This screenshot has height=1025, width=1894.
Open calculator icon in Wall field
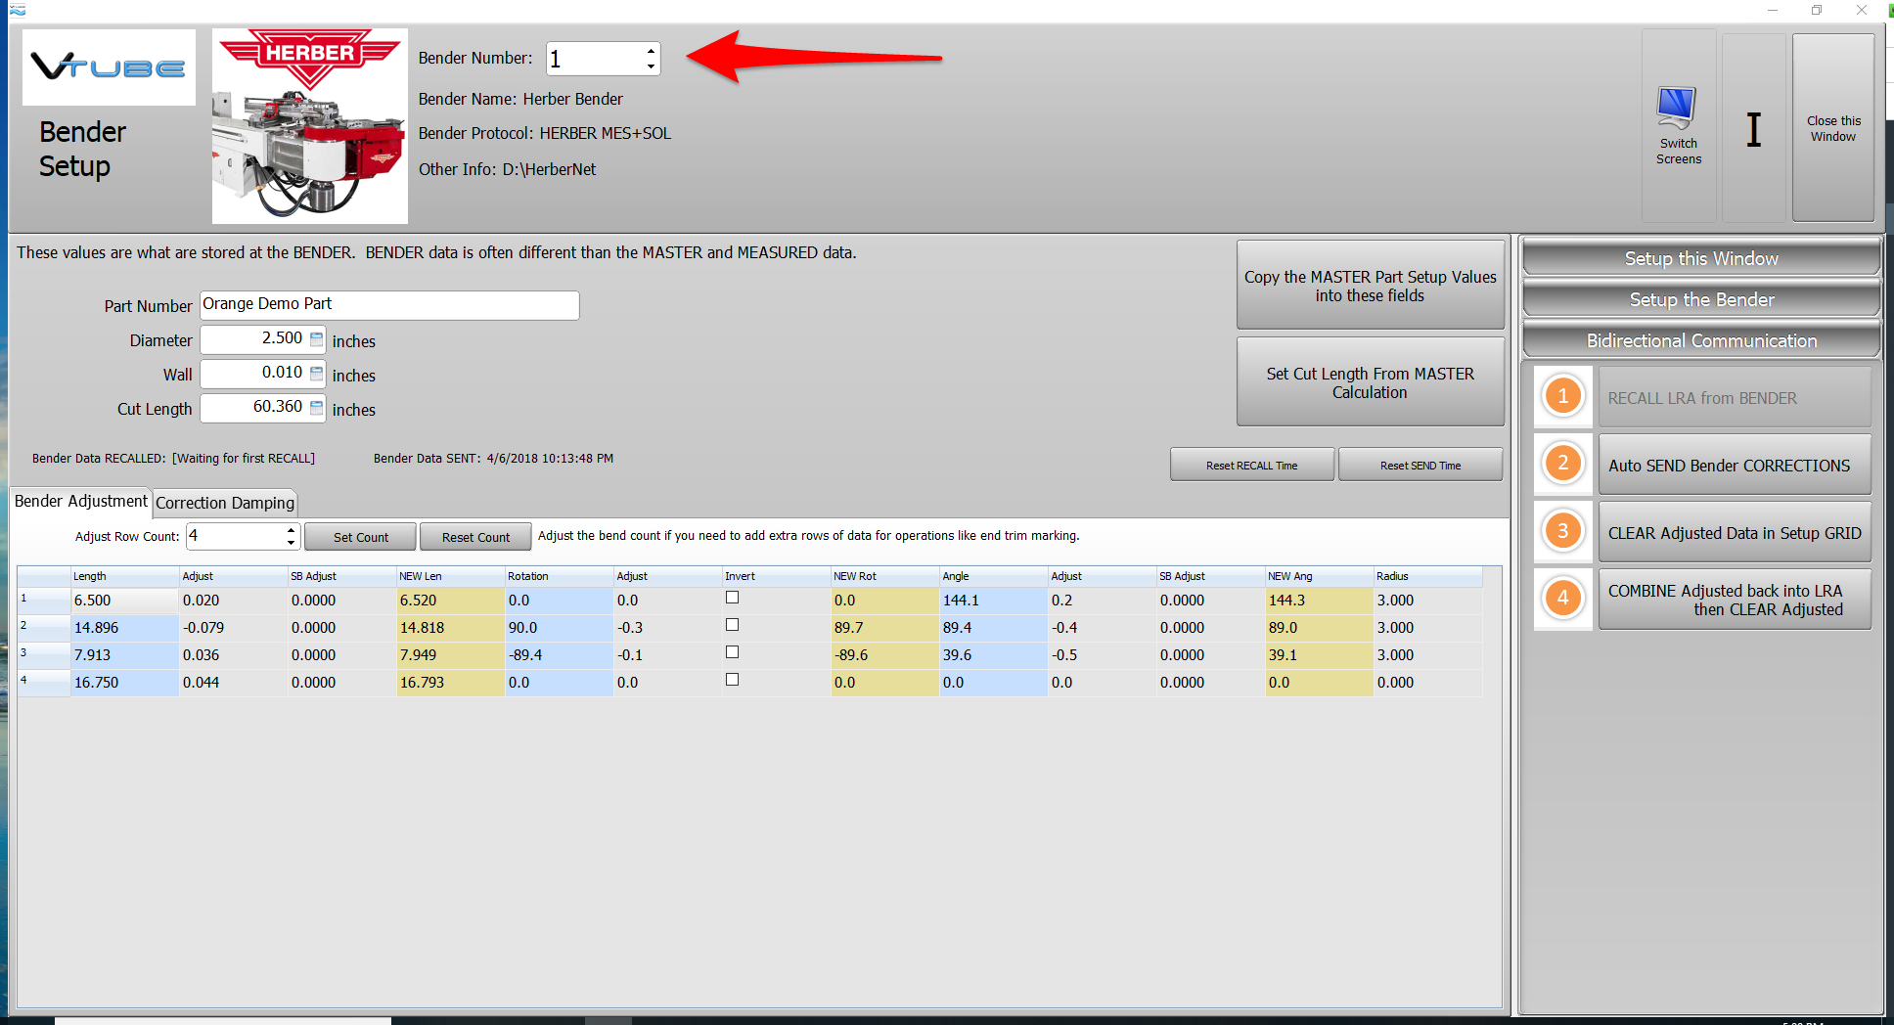pyautogui.click(x=316, y=374)
